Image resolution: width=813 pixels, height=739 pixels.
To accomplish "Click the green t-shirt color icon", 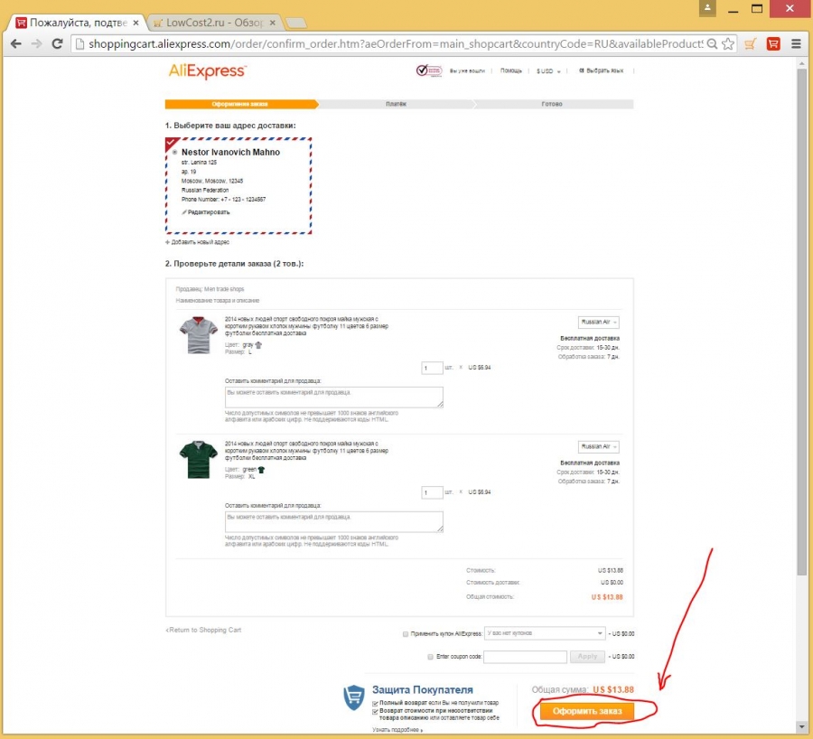I will point(261,470).
